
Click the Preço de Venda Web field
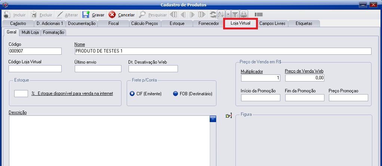pos(305,78)
